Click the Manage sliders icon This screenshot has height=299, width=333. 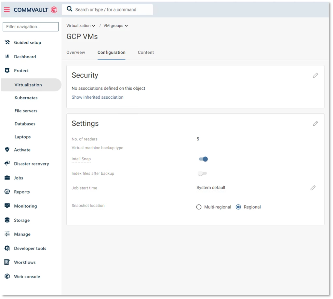[7, 234]
